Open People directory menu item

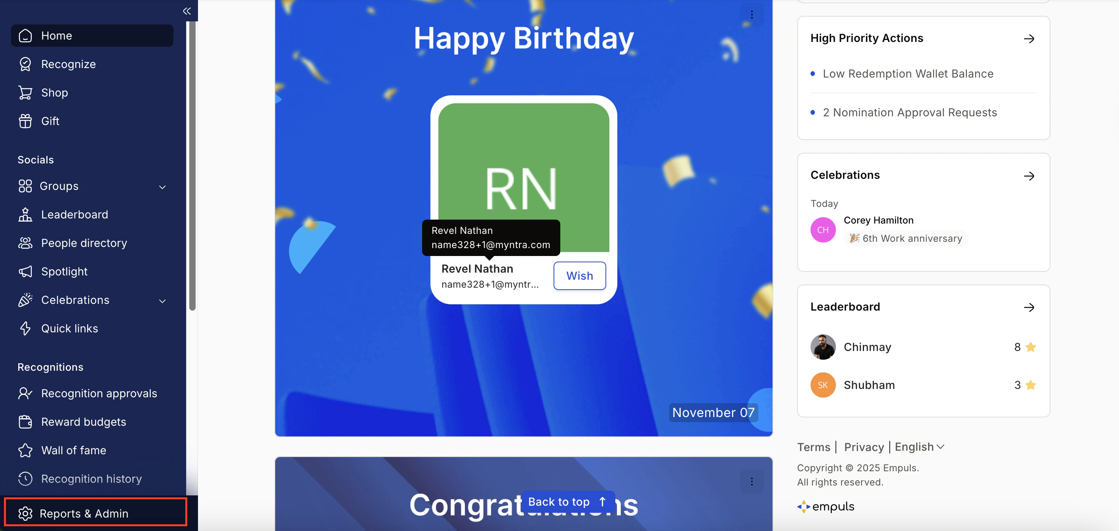(92, 243)
